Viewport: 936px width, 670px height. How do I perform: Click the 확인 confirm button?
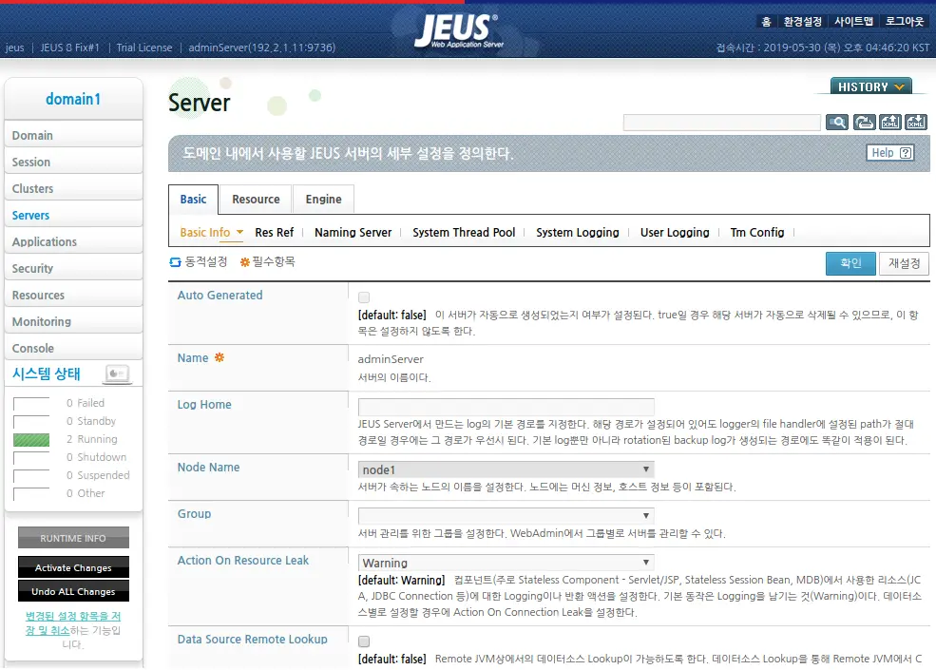tap(850, 263)
